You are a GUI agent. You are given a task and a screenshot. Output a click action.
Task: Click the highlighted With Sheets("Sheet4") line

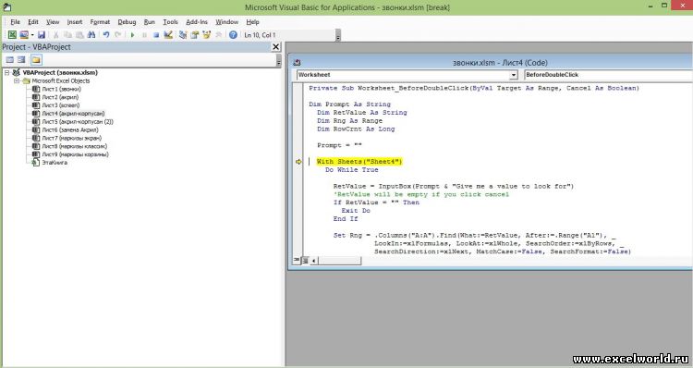pos(359,162)
